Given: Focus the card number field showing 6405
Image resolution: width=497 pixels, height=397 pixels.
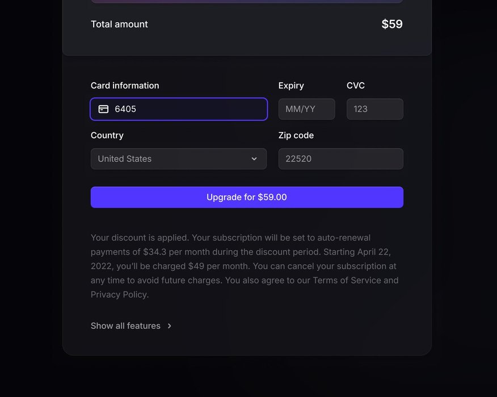Looking at the screenshot, I should [x=187, y=109].
